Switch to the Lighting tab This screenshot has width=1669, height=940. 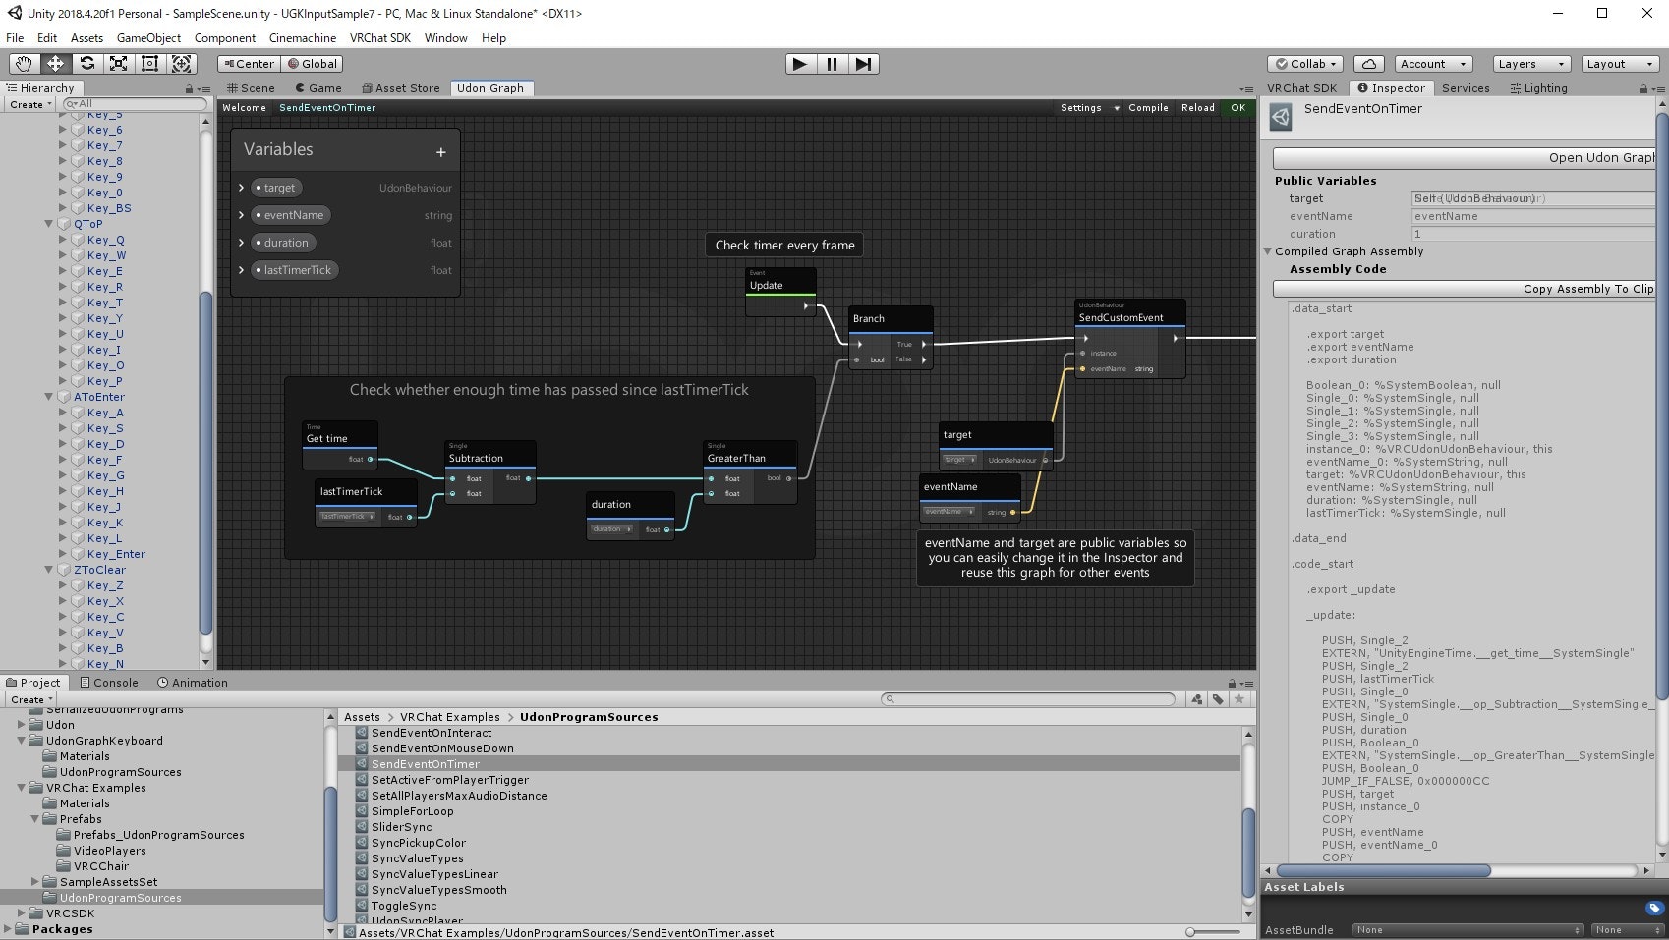point(1538,88)
